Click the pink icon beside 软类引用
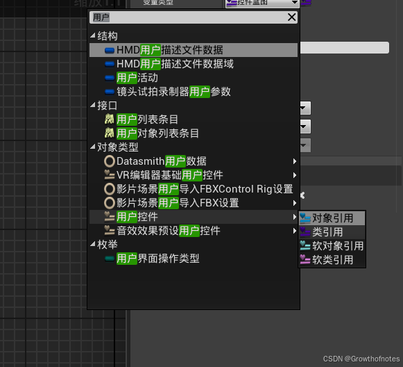 pyautogui.click(x=305, y=259)
